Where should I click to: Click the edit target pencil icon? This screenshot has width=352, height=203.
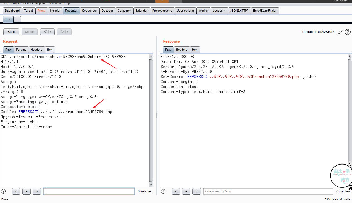click(x=340, y=32)
